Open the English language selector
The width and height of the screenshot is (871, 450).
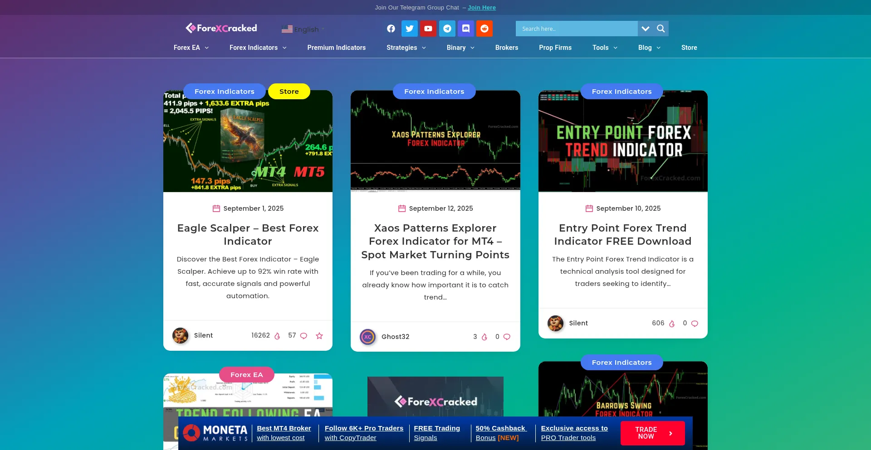coord(303,29)
